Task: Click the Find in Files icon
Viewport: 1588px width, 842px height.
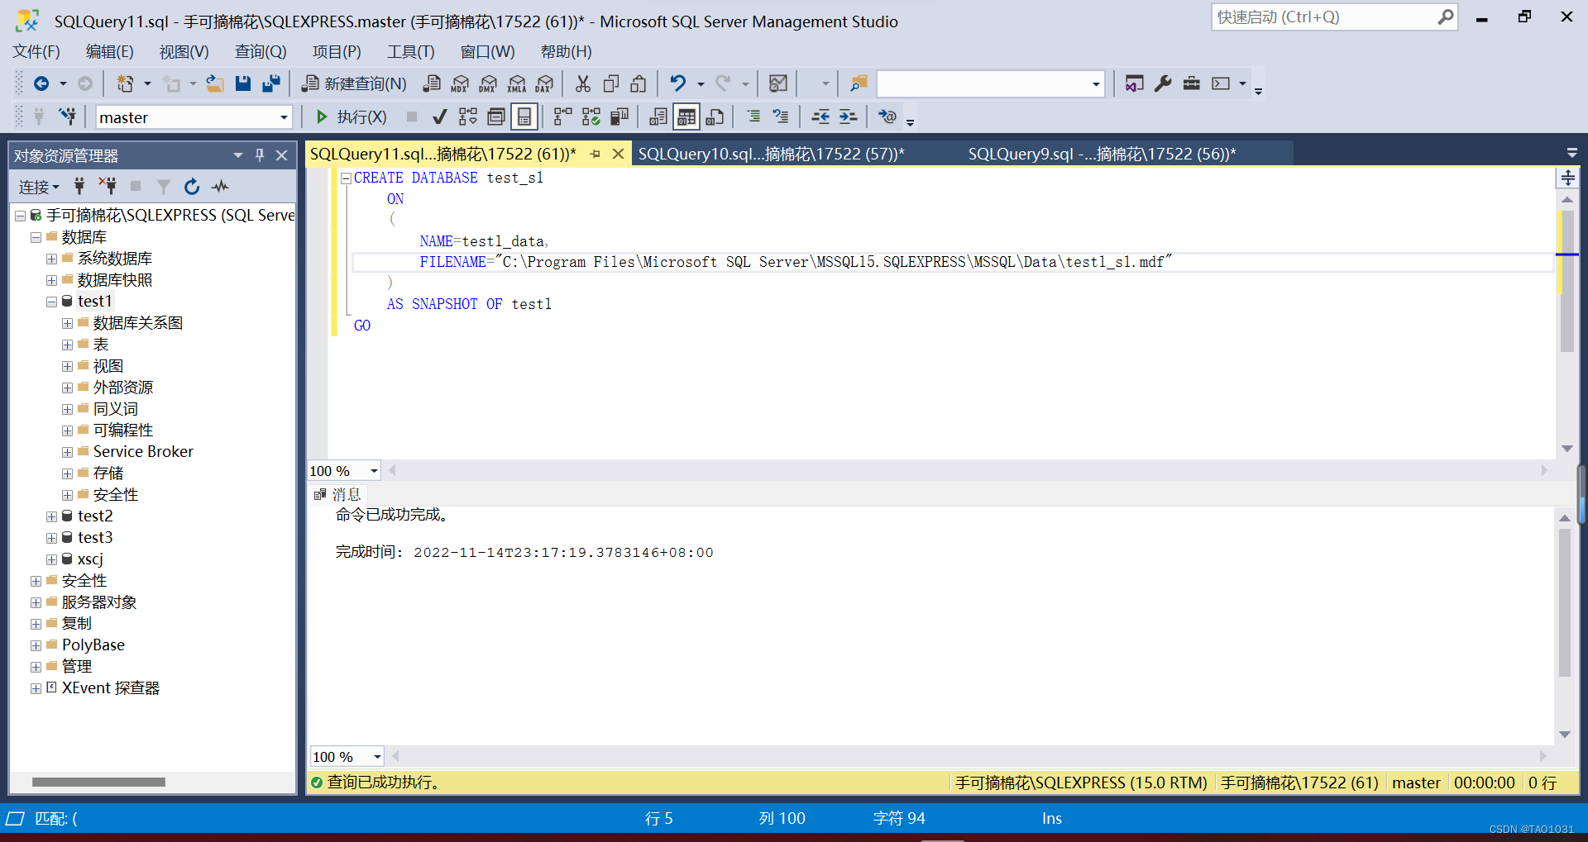Action: click(859, 83)
